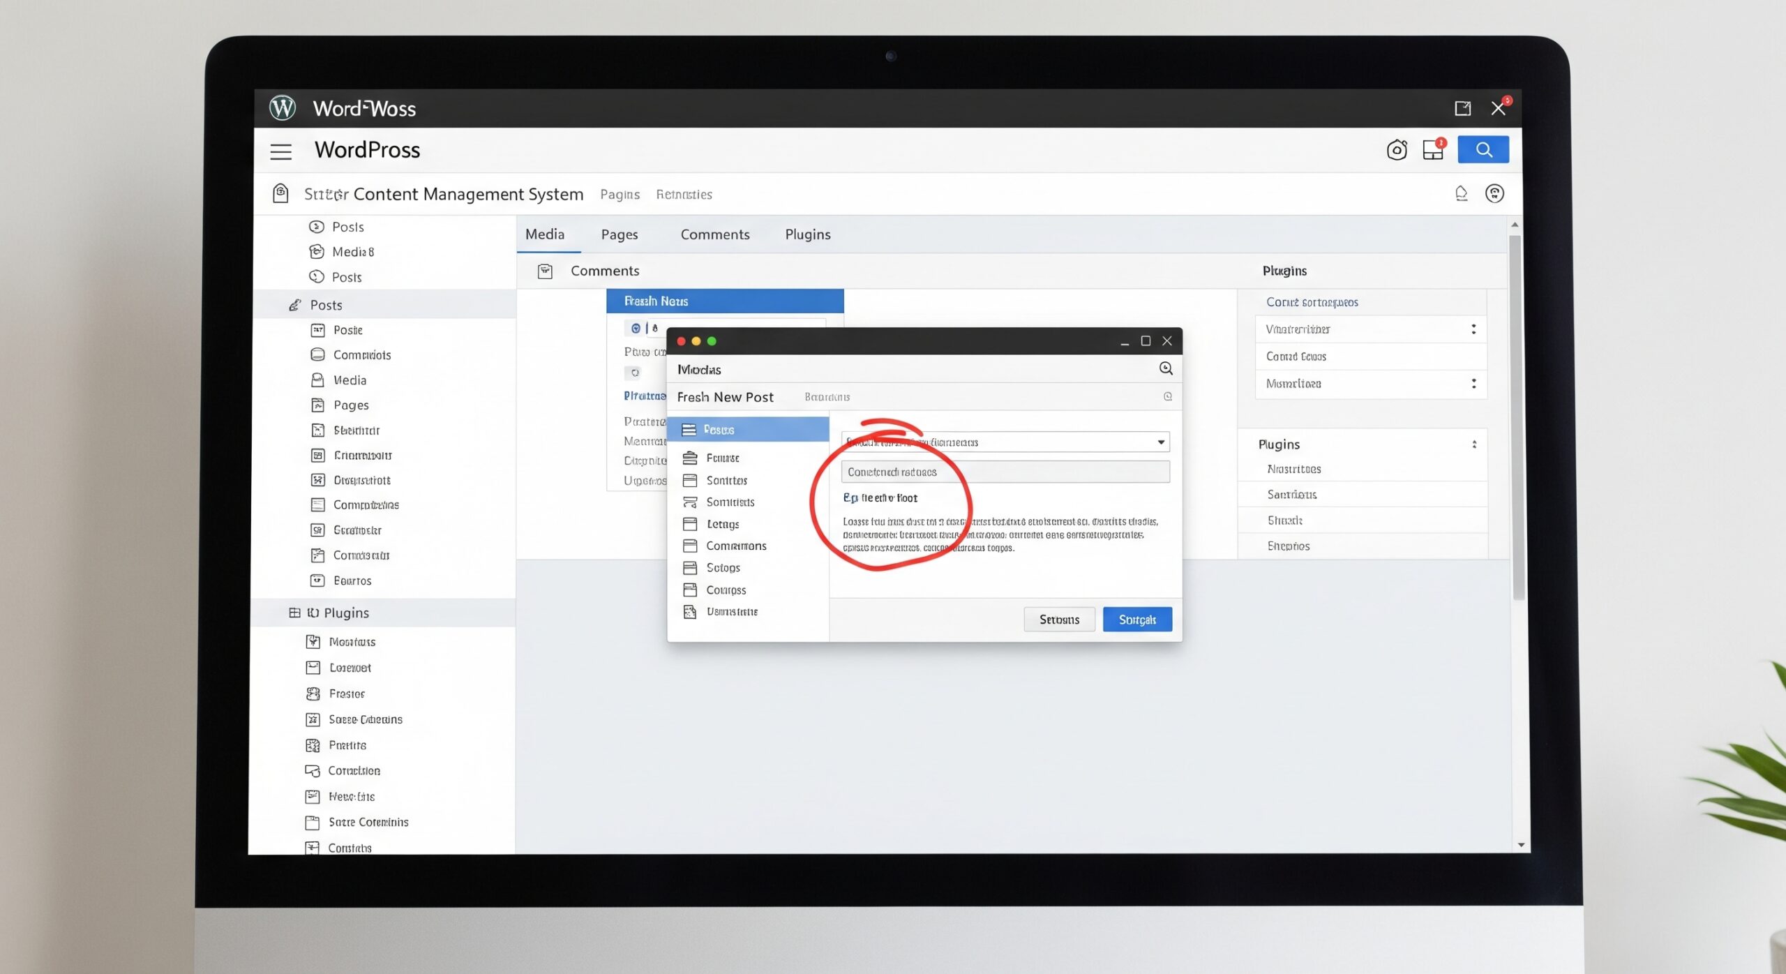
Task: Click the pencil icon beside Posts header
Action: point(294,304)
